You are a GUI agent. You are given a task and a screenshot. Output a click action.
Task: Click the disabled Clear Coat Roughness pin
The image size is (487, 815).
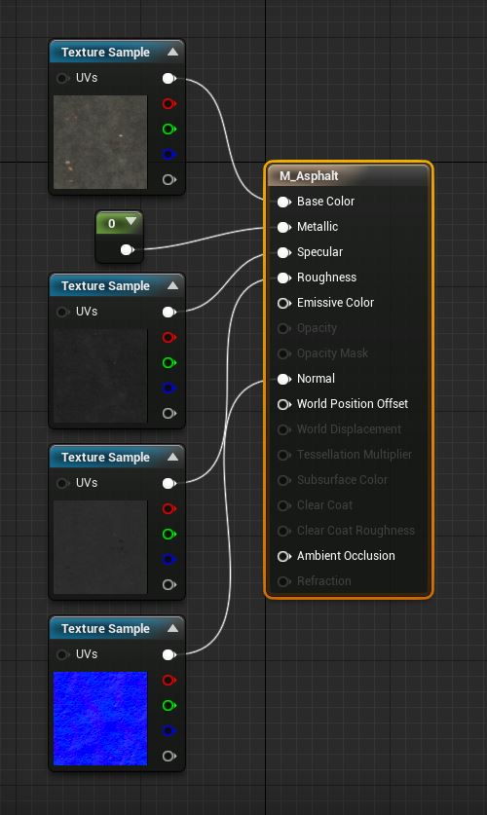pyautogui.click(x=283, y=531)
